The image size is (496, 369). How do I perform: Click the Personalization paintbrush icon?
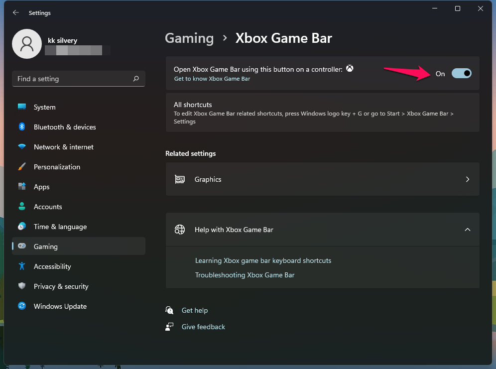[22, 167]
